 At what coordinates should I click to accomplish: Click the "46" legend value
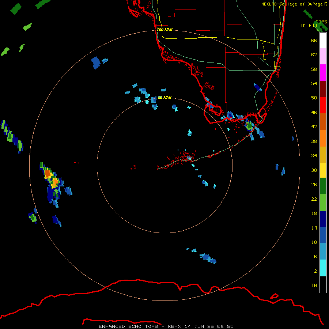point(314,113)
